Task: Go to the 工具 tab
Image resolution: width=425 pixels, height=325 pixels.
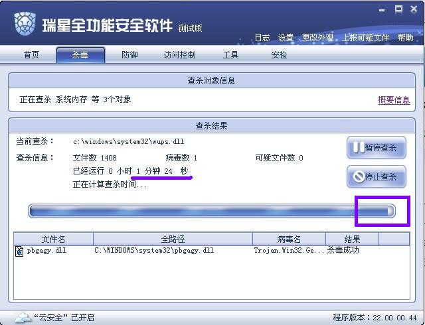Action: click(230, 55)
